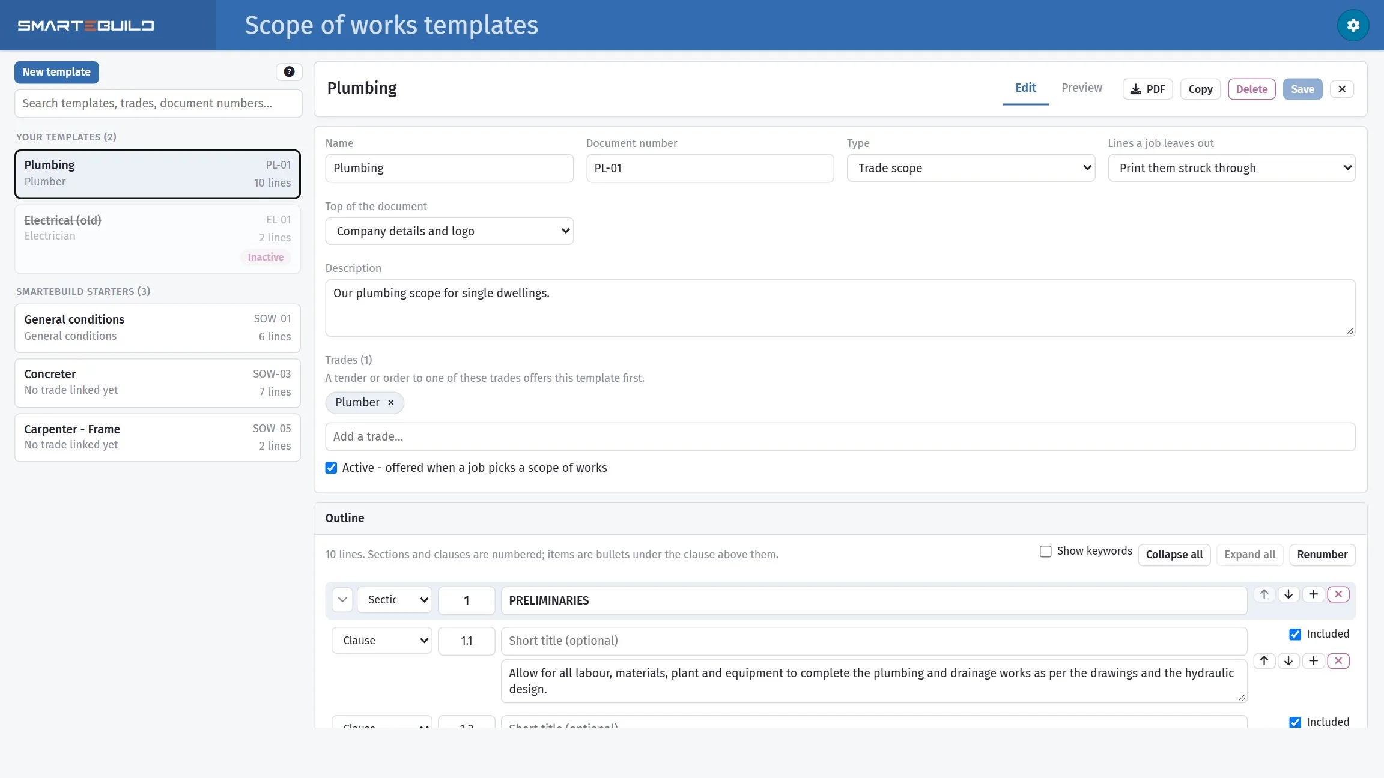Open the Section line type dropdown
Screen dimensions: 1384x778
(395, 600)
